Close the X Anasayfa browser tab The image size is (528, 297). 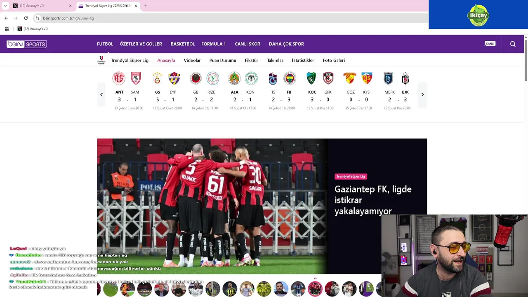(x=70, y=6)
